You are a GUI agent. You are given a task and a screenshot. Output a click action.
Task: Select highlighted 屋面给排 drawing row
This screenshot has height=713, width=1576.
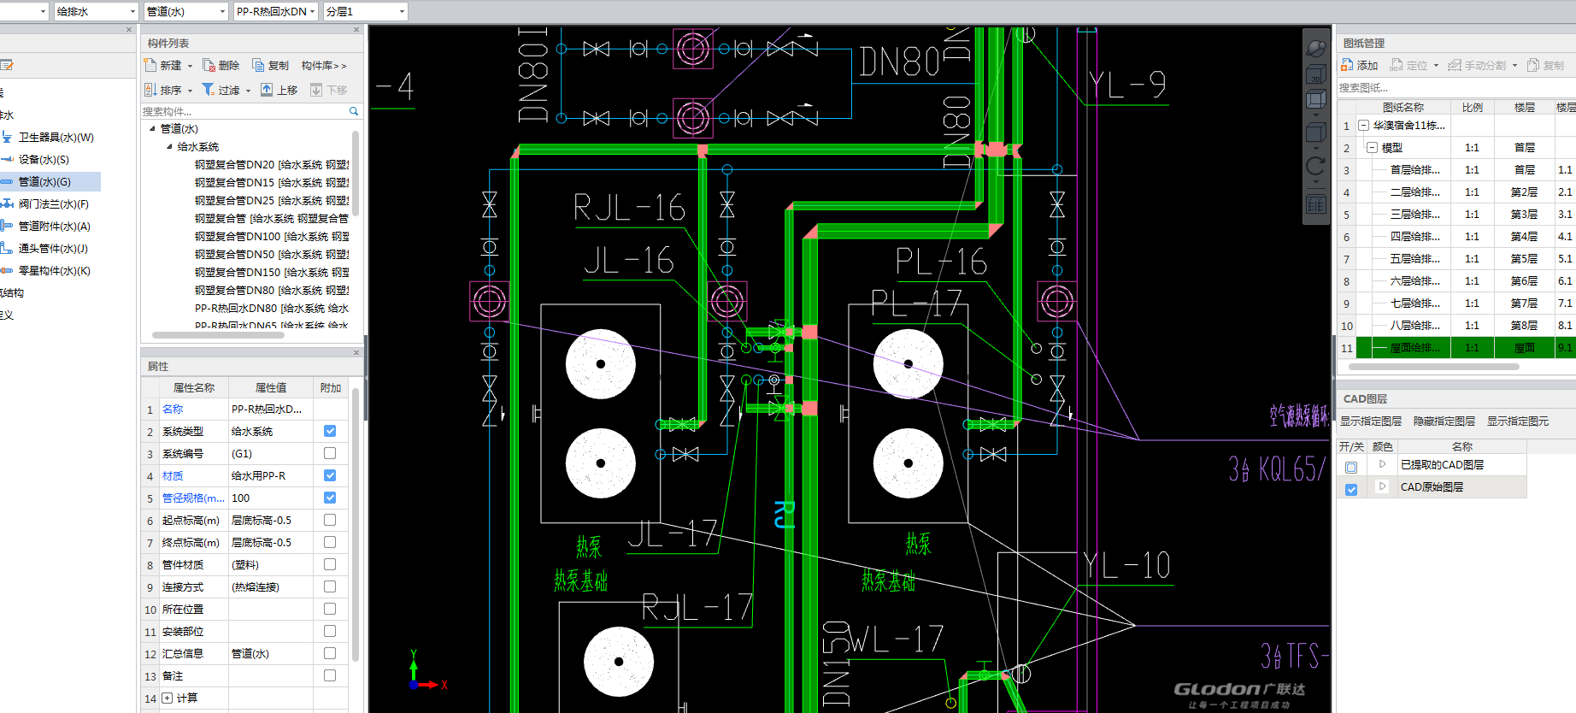(x=1456, y=347)
